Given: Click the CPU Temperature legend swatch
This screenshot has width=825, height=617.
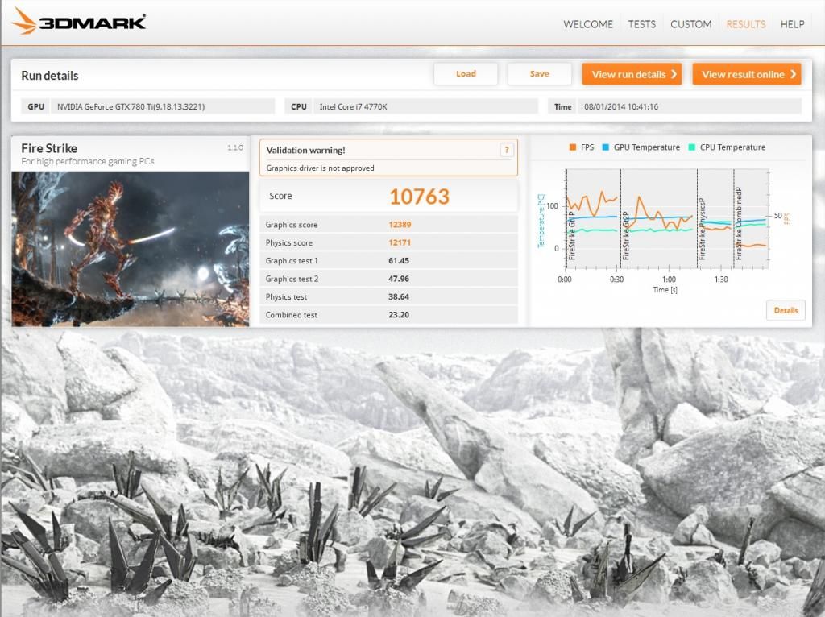Looking at the screenshot, I should (x=691, y=147).
